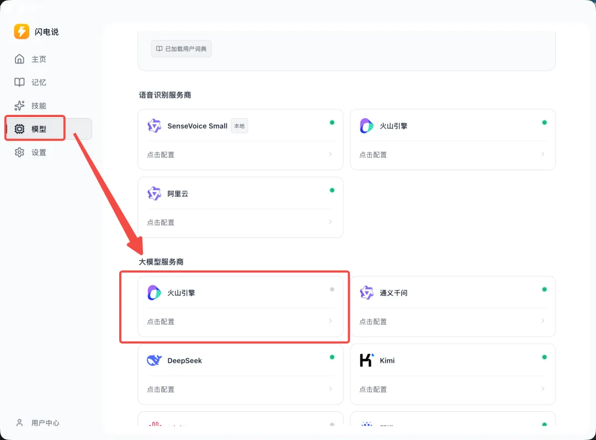Screen dimensions: 596x440
Task: Click the green status dot on 通义千问
Action: tap(545, 289)
